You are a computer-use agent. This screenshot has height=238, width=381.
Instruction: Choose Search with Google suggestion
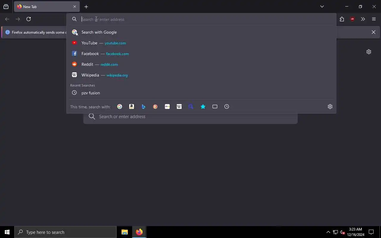tap(201, 32)
